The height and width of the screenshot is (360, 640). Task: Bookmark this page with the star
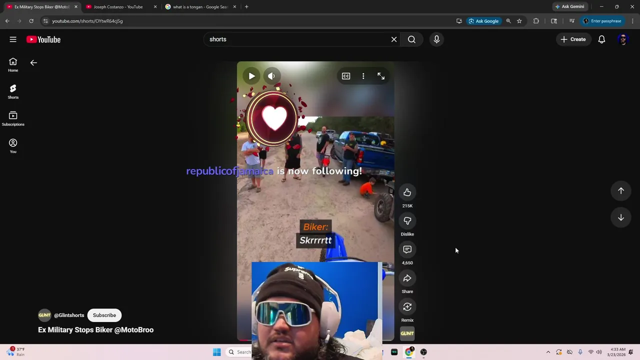tap(519, 21)
